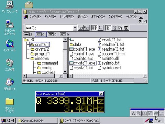Select sysinfo.txt in file list
The width and height of the screenshot is (165, 124).
click(x=109, y=63)
